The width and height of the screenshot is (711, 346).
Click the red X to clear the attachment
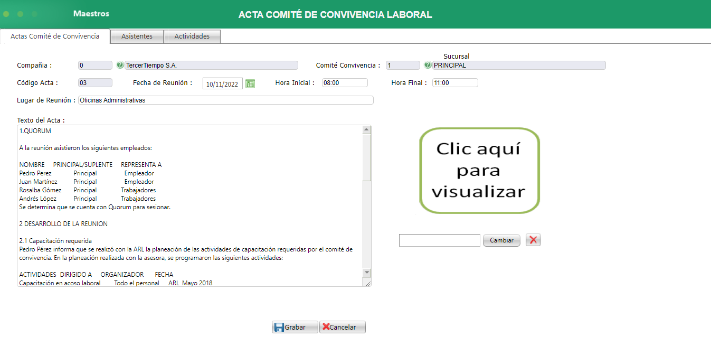tap(533, 240)
